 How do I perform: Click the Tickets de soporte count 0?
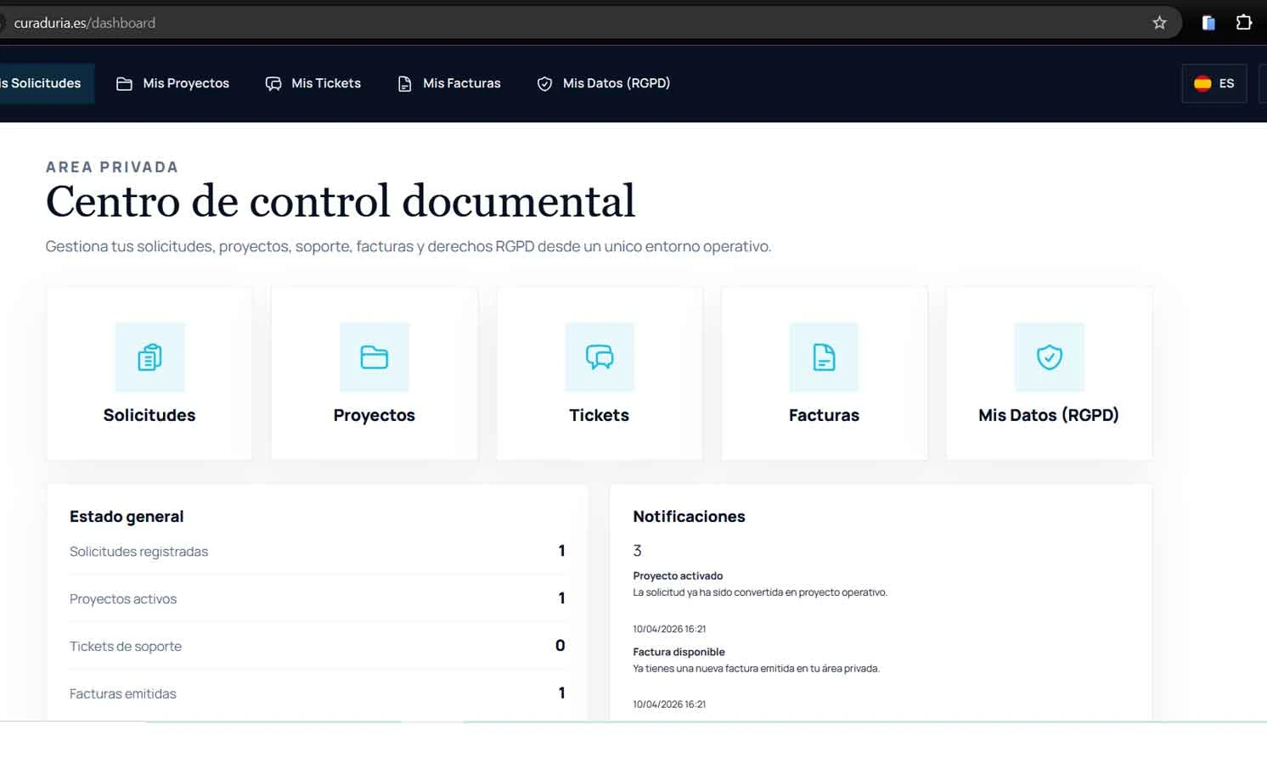coord(560,646)
